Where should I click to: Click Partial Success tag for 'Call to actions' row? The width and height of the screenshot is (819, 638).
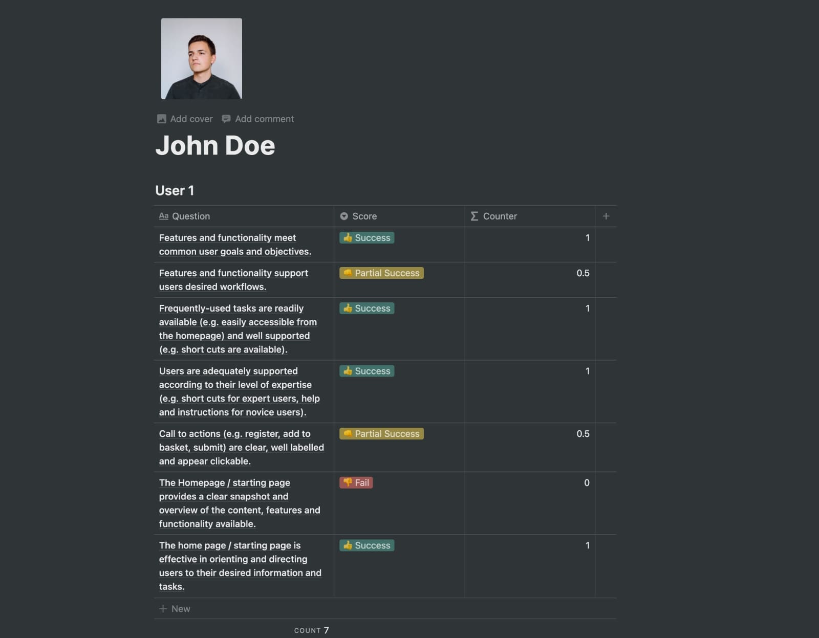tap(381, 434)
